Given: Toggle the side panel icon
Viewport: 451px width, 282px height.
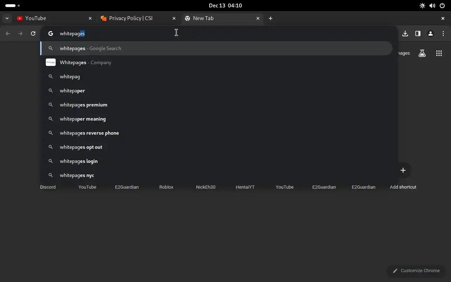Looking at the screenshot, I should tap(418, 33).
